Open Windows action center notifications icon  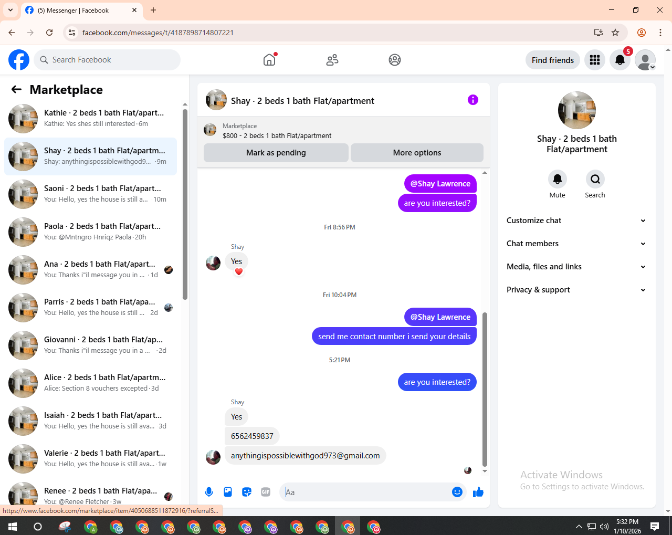tap(655, 526)
